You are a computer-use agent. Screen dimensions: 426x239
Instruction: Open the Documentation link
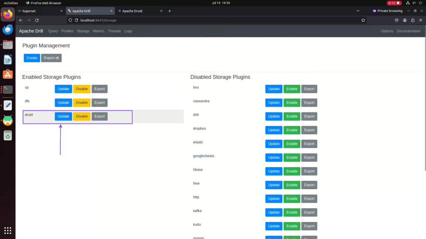(408, 31)
